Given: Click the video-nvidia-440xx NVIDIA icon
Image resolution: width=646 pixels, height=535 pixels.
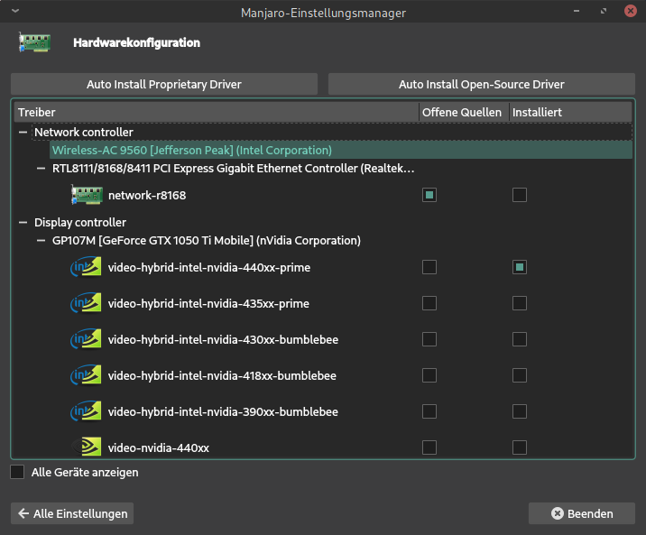Looking at the screenshot, I should click(86, 447).
